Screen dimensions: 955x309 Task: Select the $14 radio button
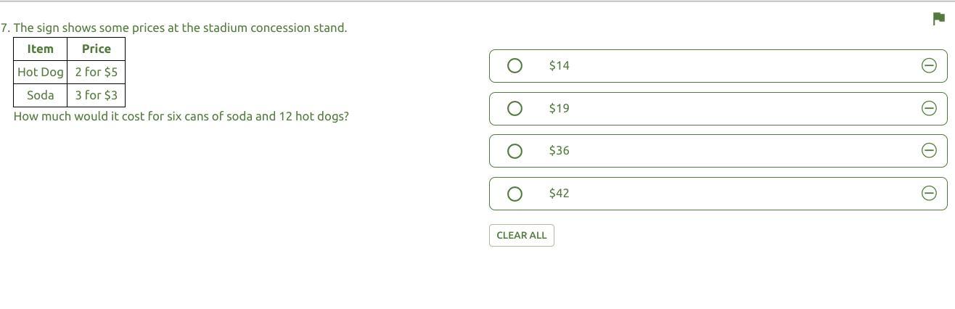[515, 66]
